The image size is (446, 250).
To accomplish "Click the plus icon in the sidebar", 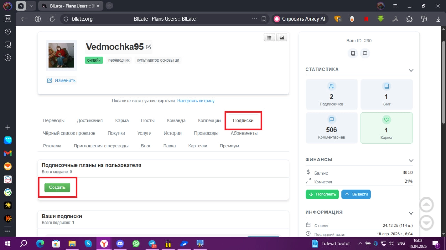I will (8, 127).
